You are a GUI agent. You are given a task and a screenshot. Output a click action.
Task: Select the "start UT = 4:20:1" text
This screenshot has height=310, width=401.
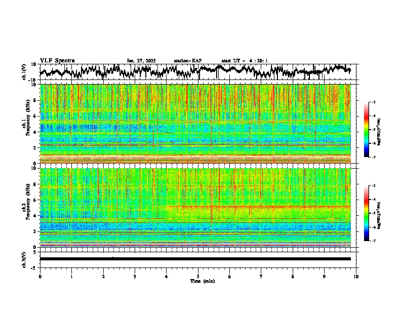(x=245, y=61)
